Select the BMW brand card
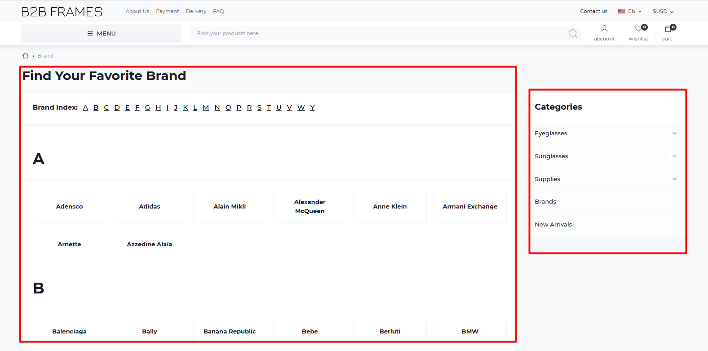708x351 pixels. coord(470,332)
